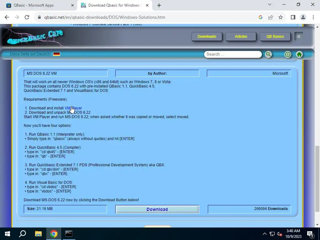The width and height of the screenshot is (320, 240).
Task: Open the Windows Start menu
Action: point(7,234)
